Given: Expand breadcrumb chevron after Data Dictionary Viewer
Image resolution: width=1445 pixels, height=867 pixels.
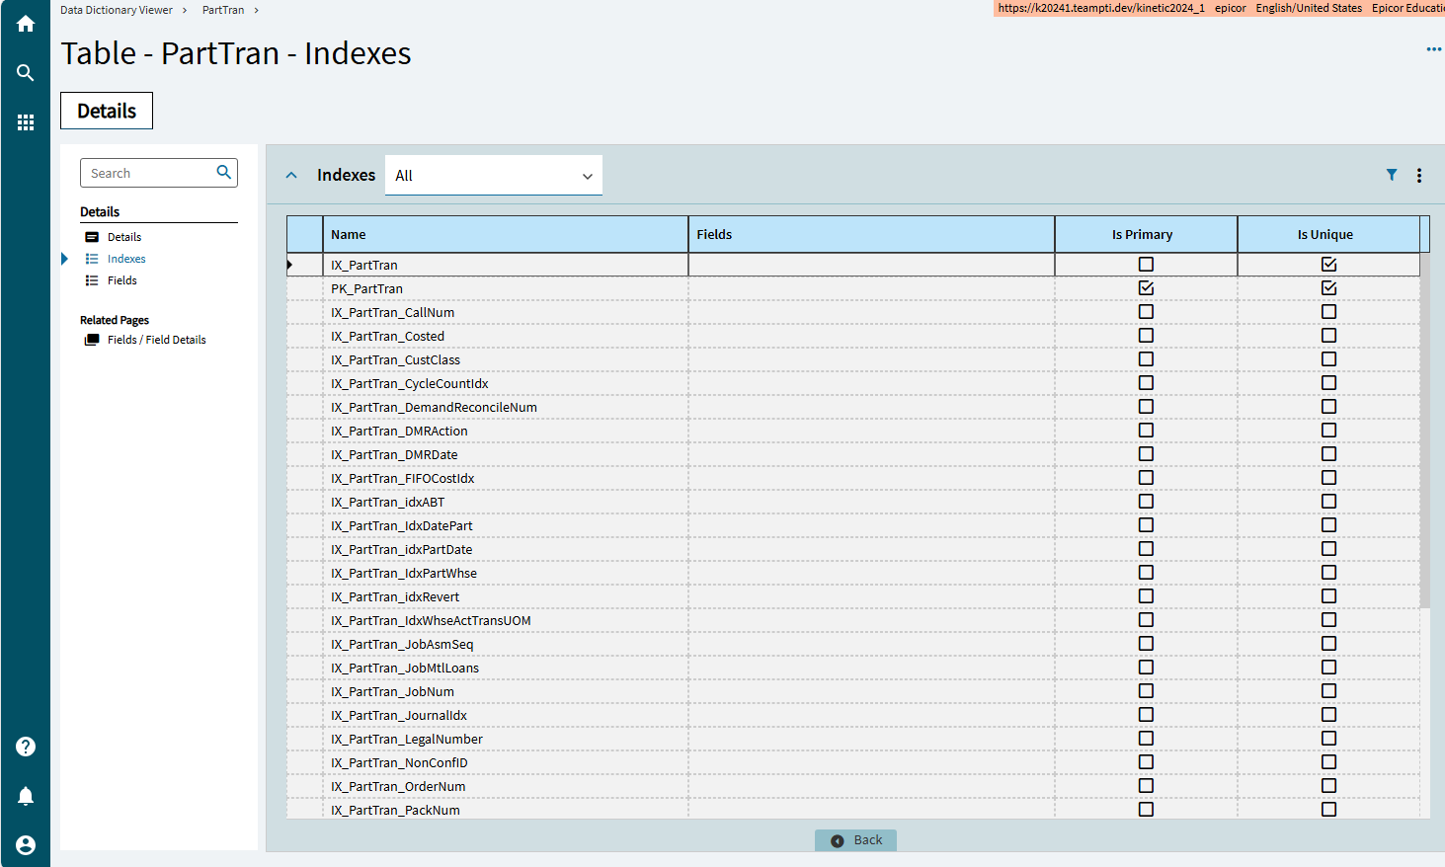Looking at the screenshot, I should pyautogui.click(x=185, y=10).
